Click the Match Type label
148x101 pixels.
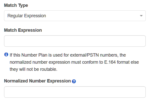pos(16,5)
